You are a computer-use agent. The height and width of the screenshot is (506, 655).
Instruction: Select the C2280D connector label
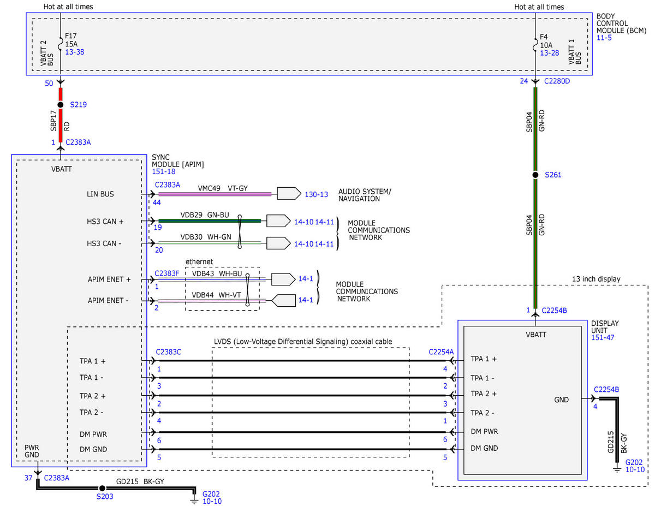click(x=557, y=82)
